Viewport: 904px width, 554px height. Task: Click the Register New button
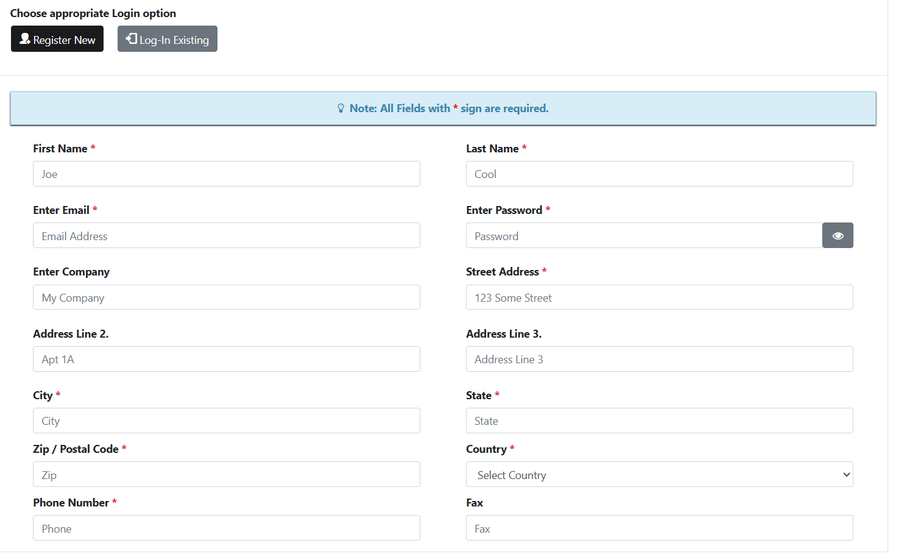click(57, 39)
